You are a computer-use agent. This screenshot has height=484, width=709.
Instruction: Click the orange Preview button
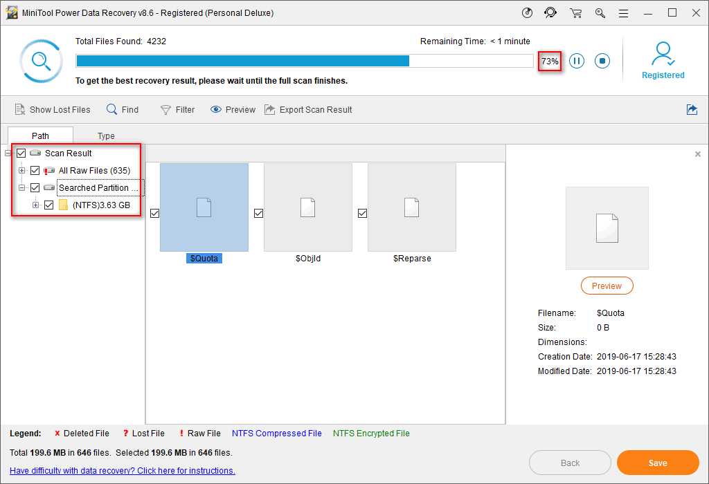click(607, 286)
